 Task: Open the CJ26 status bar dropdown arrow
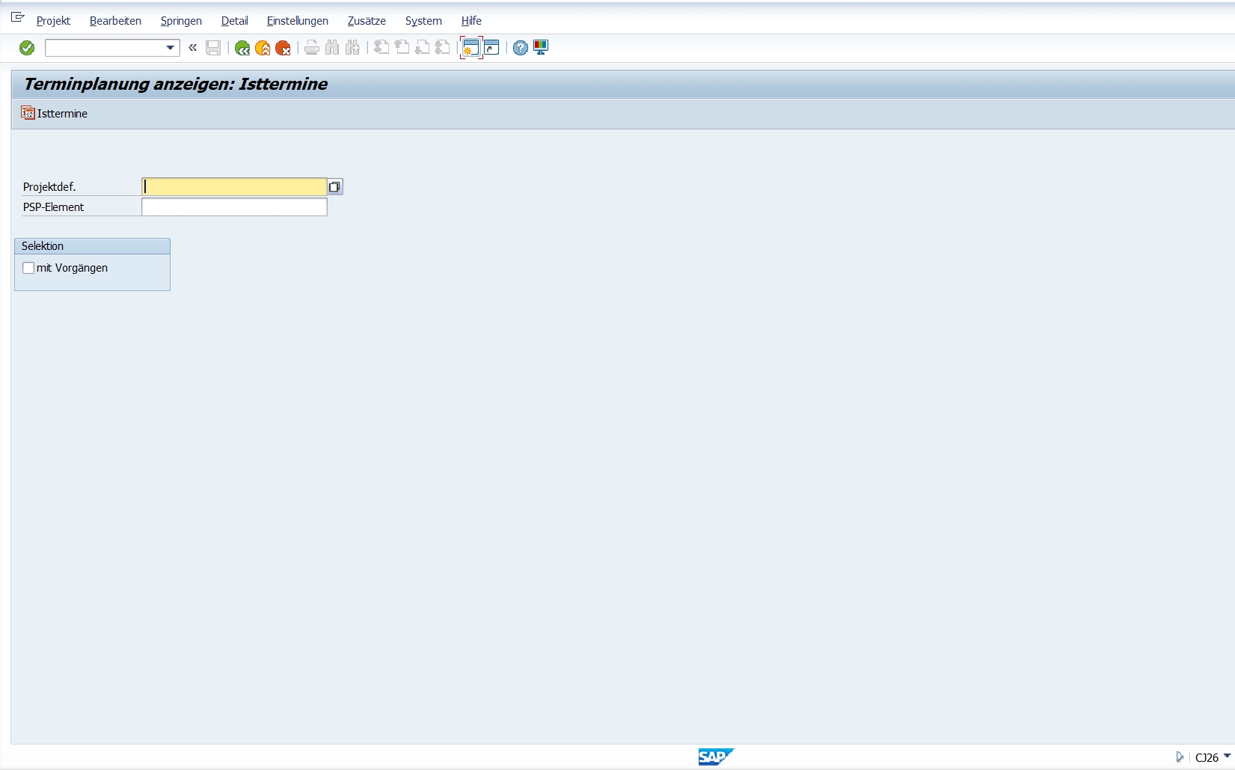pyautogui.click(x=1227, y=757)
